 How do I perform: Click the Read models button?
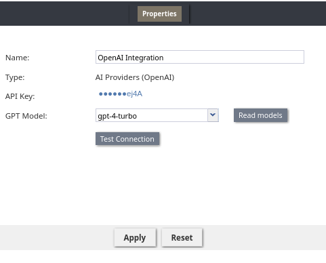point(260,115)
